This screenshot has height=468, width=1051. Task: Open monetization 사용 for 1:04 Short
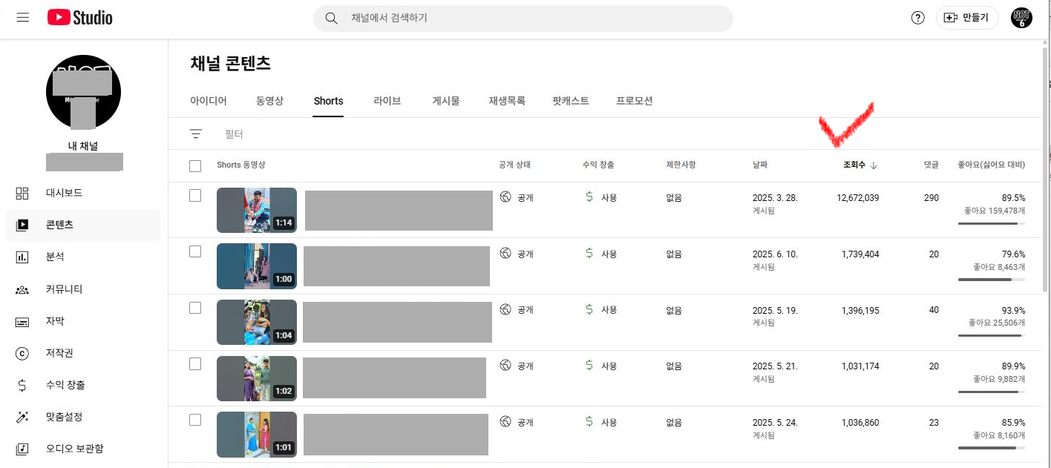coord(609,309)
